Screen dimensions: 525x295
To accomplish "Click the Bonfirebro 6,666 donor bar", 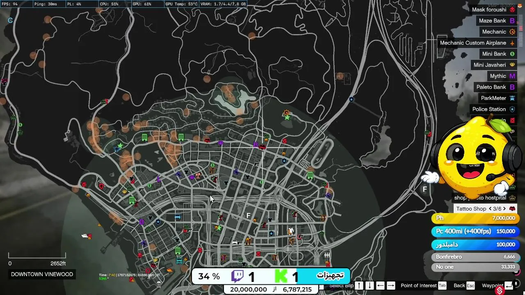I will point(475,257).
